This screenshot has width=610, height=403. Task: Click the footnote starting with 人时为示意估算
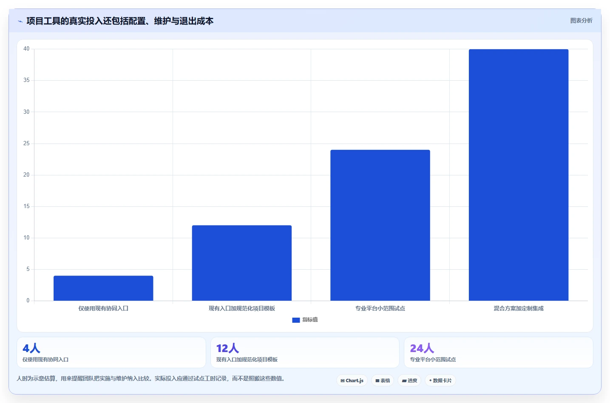(150, 378)
